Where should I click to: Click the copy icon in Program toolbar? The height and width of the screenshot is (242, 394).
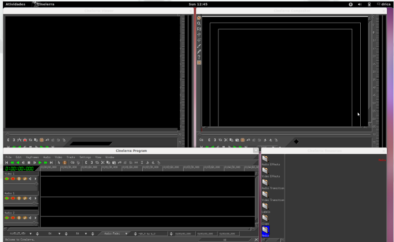109,162
